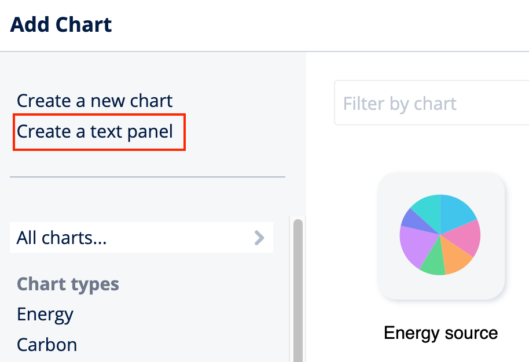The height and width of the screenshot is (362, 529).
Task: Click the Energy source caption text
Action: [x=440, y=333]
